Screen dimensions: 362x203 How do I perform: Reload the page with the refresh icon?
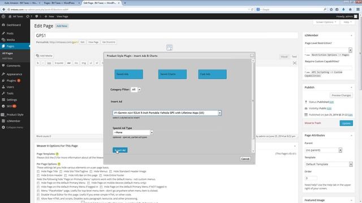252,10
